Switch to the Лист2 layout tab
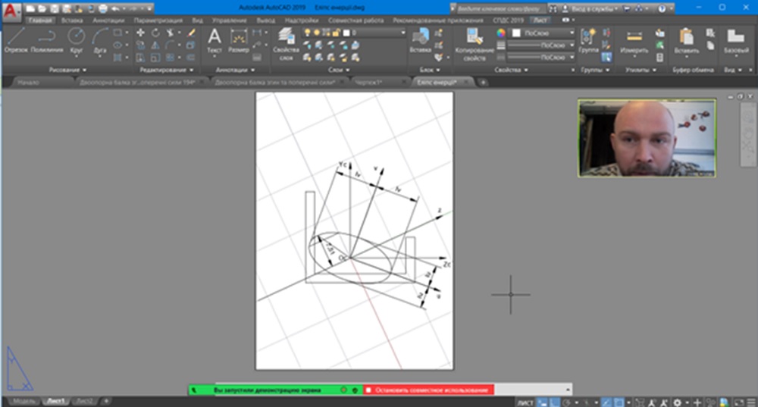The width and height of the screenshot is (758, 407). coord(85,401)
